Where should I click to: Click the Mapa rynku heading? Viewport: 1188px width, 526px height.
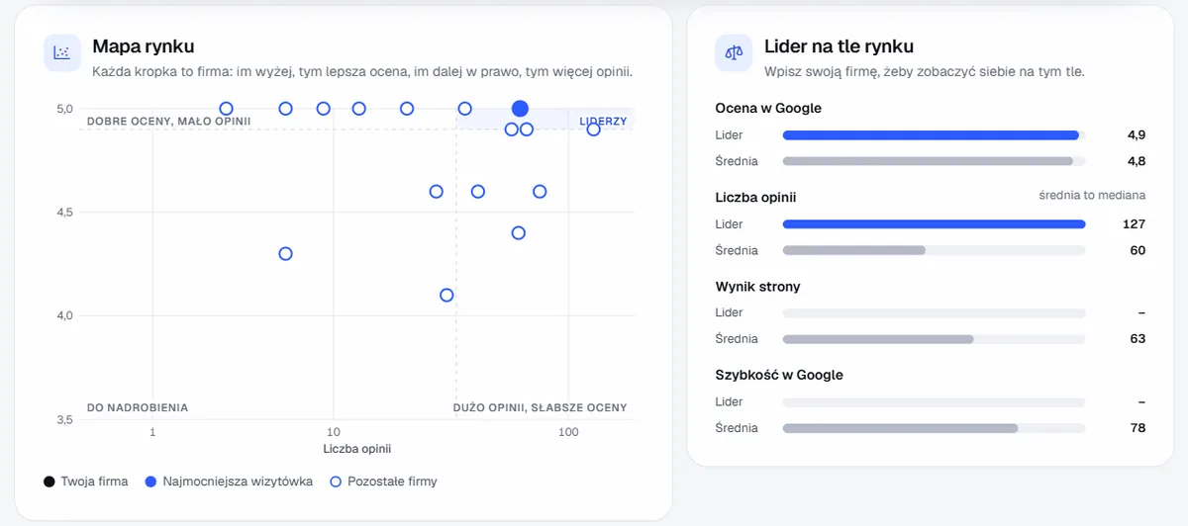tap(143, 46)
